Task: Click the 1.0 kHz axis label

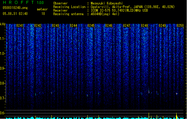Action: [3, 54]
